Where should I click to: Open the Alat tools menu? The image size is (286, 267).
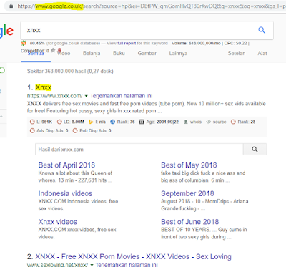coord(262,53)
